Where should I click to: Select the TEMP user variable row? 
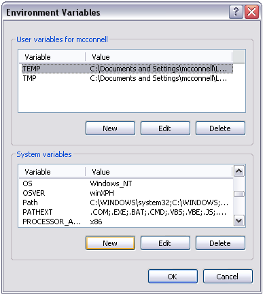click(x=127, y=69)
